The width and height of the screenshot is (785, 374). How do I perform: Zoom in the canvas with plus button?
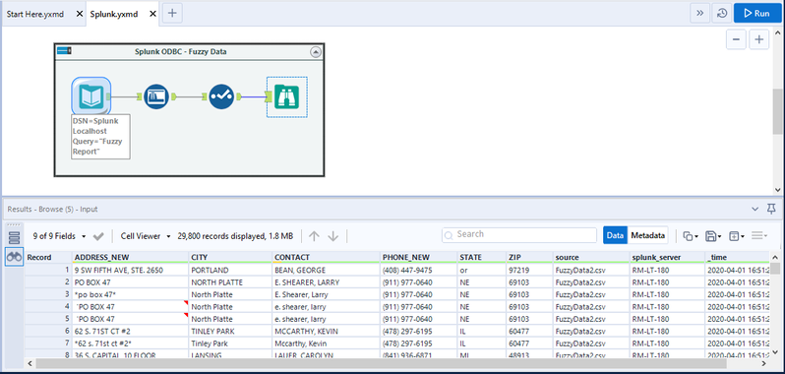759,40
